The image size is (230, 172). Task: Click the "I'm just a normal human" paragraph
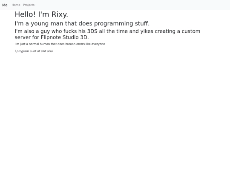click(60, 44)
